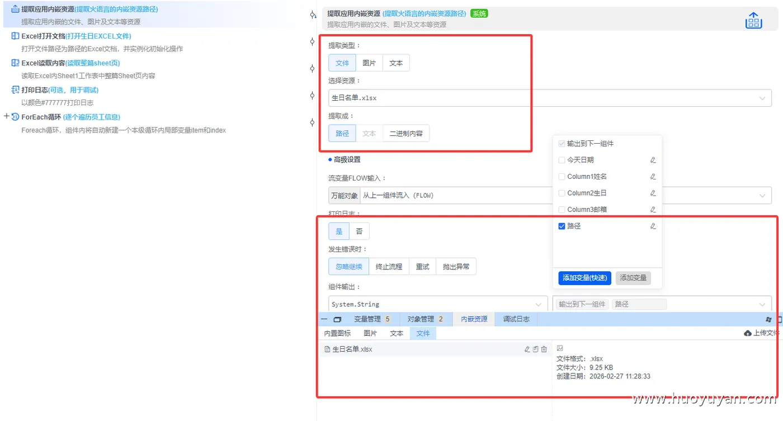The width and height of the screenshot is (783, 421).
Task: Click the flow node marker beside 打印日志 step
Action: tap(312, 96)
